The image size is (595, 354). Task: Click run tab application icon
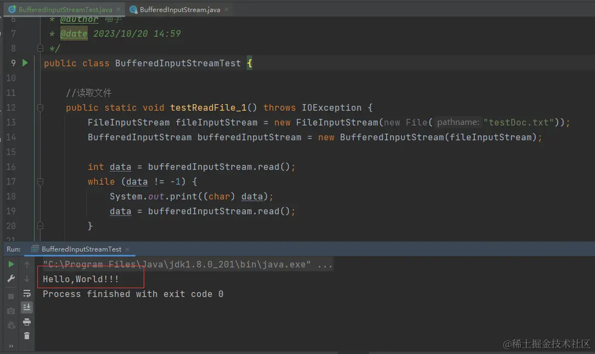[x=35, y=249]
